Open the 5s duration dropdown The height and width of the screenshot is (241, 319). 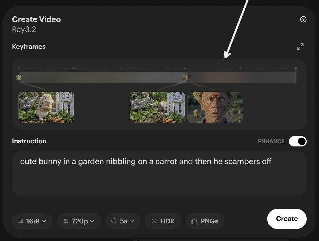pos(123,221)
